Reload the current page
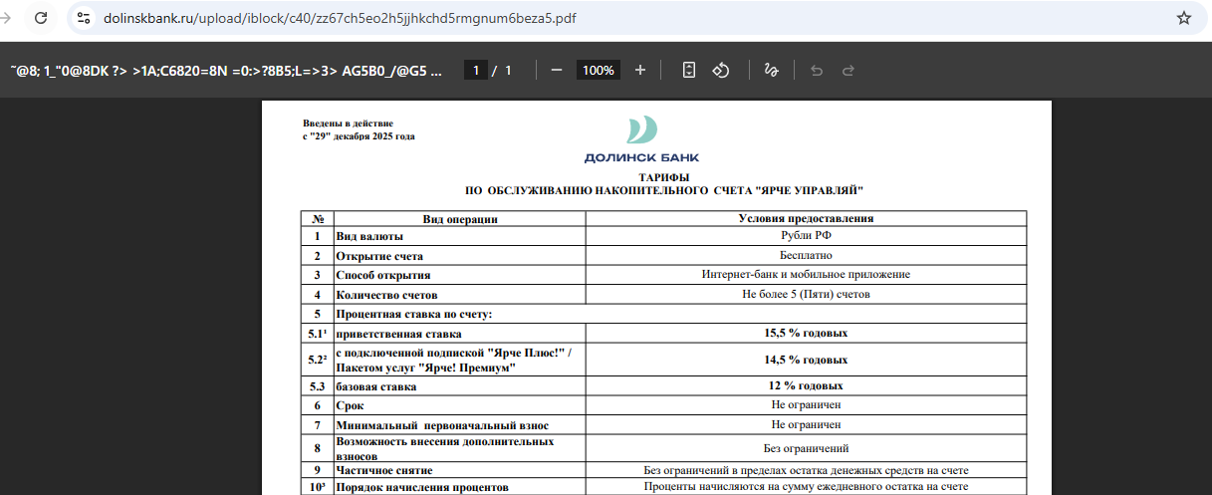Image resolution: width=1212 pixels, height=495 pixels. coord(41,18)
